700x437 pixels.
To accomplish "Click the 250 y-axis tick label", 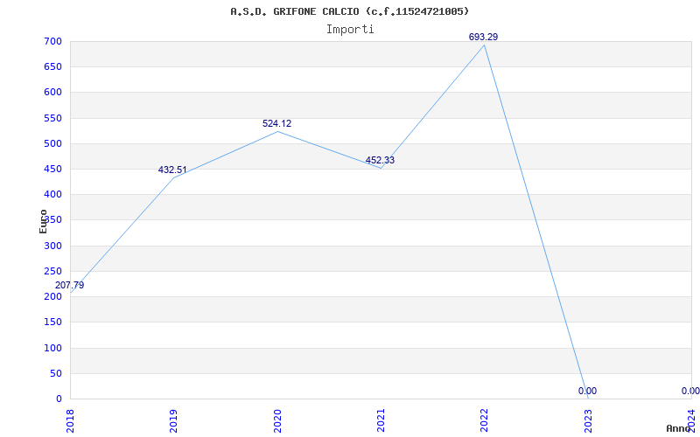I will pyautogui.click(x=52, y=271).
